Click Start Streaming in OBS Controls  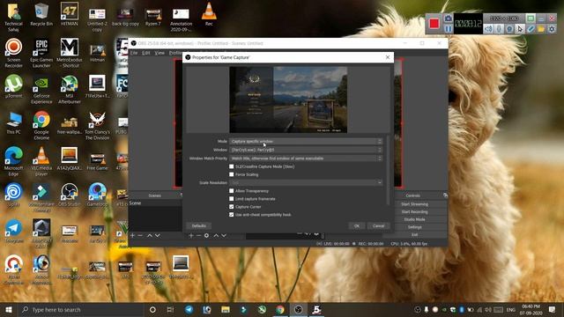click(x=415, y=203)
